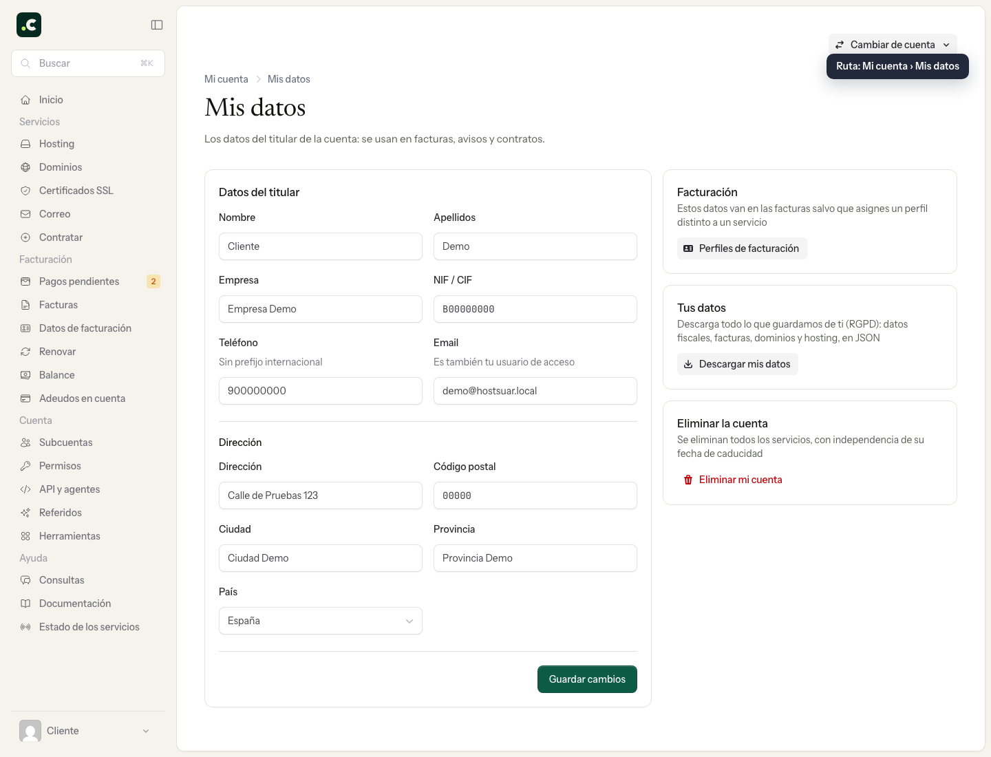
Task: Open the País dropdown showing España
Action: tap(321, 621)
